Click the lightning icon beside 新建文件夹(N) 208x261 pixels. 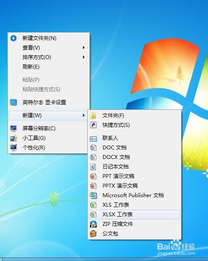[x=13, y=38]
